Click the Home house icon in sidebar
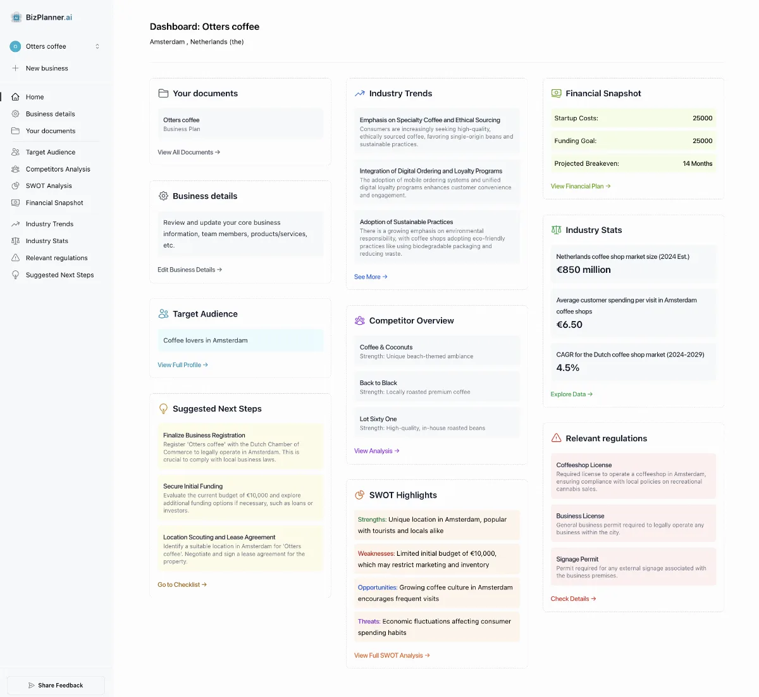The image size is (759, 697). (15, 97)
